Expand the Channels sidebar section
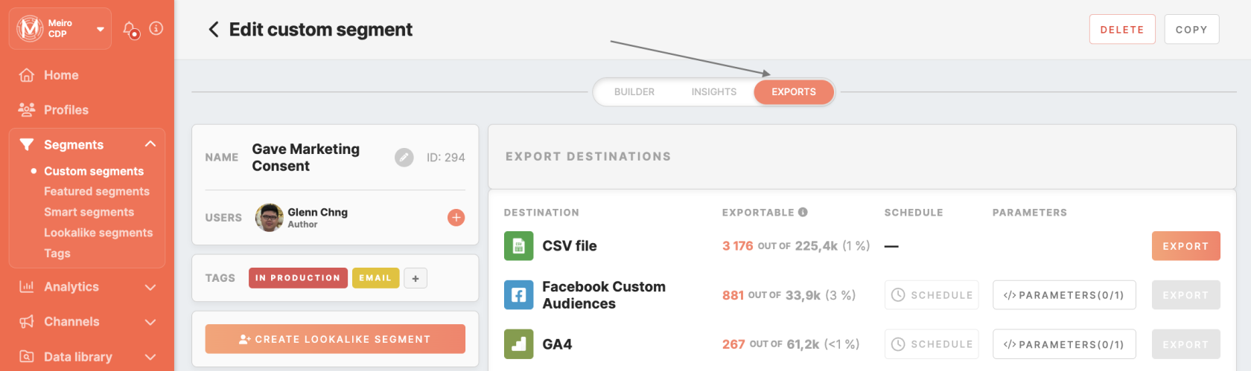The height and width of the screenshot is (371, 1251). point(150,322)
